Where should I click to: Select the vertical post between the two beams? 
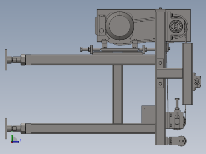(118, 94)
